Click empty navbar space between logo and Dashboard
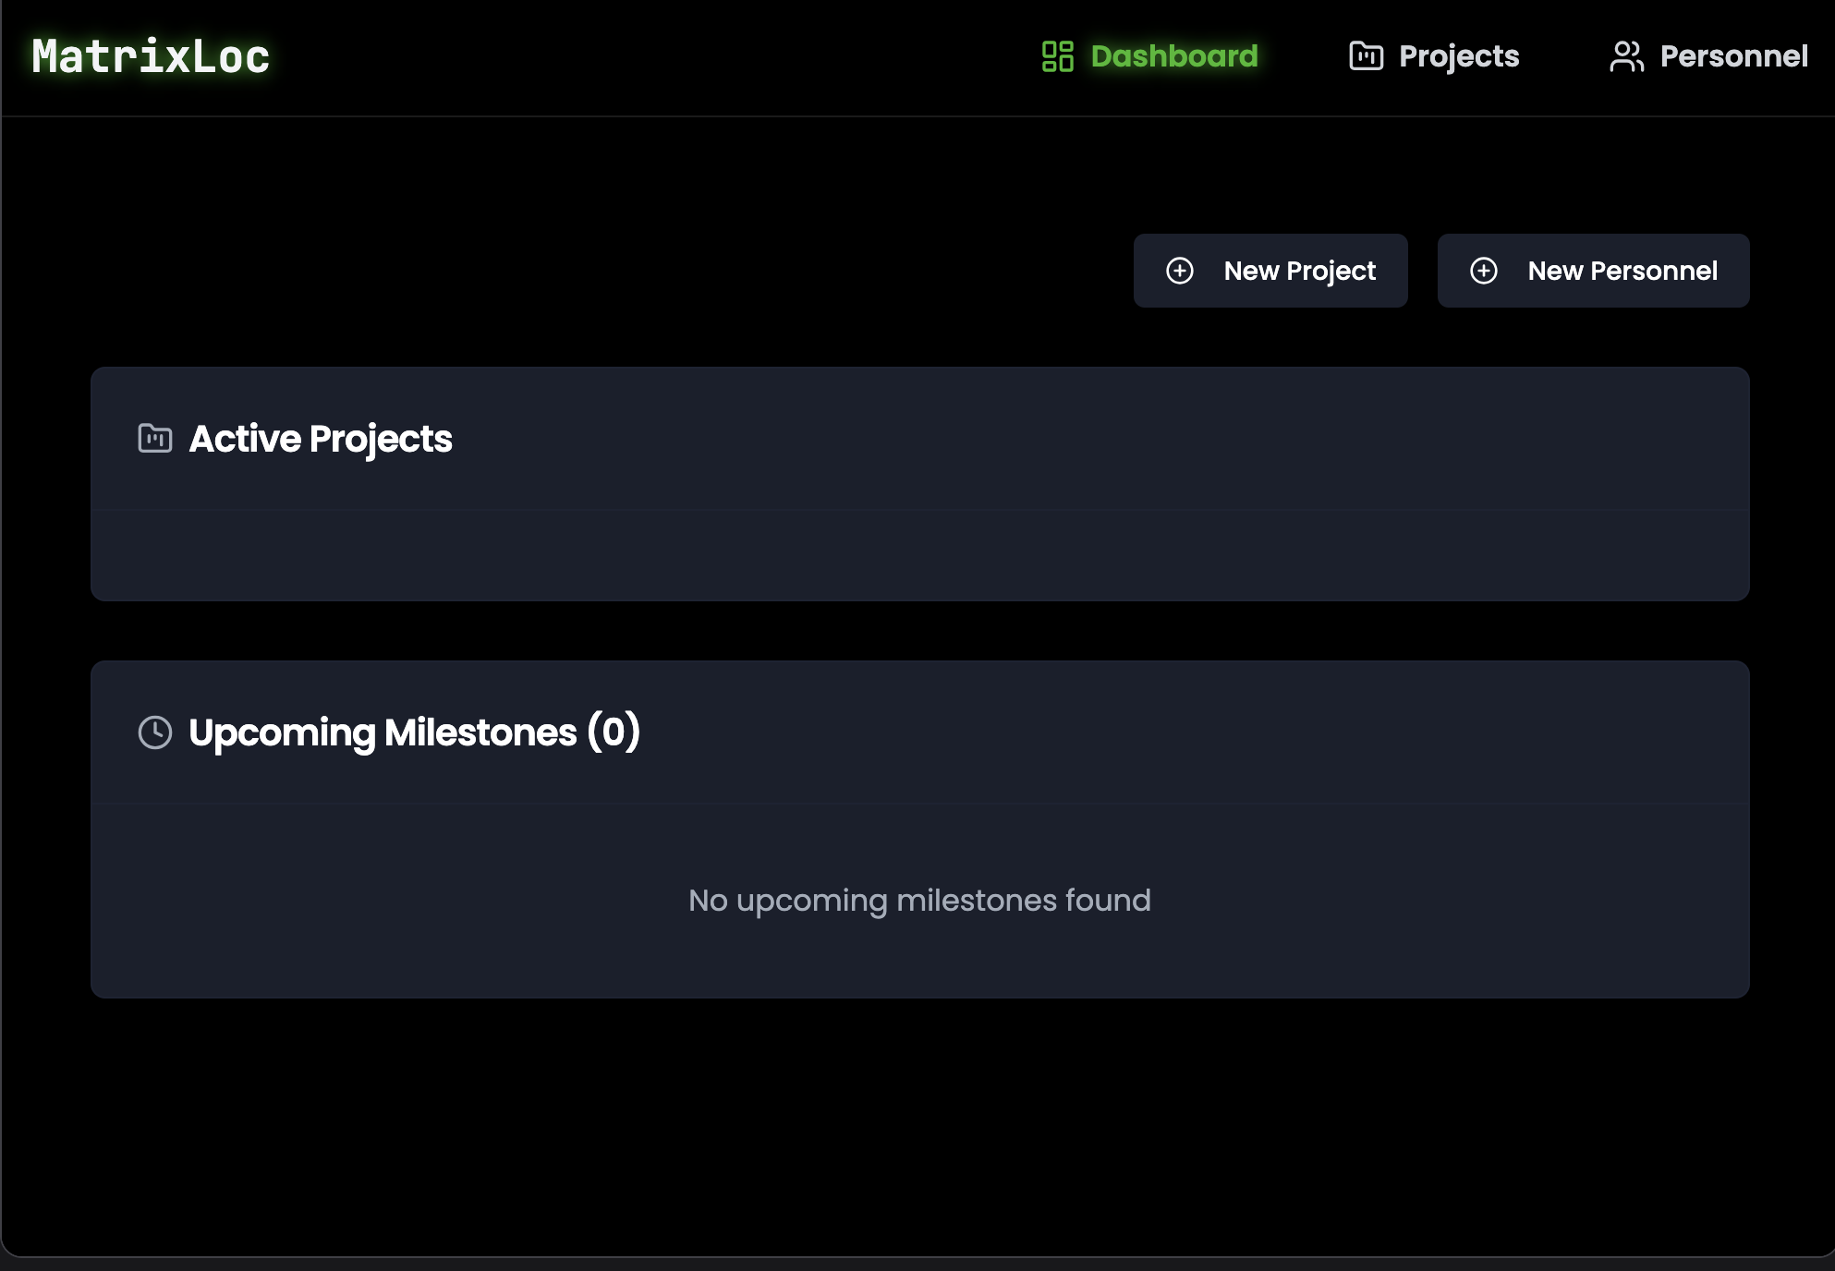Screen dimensions: 1835x1271 click(647, 56)
